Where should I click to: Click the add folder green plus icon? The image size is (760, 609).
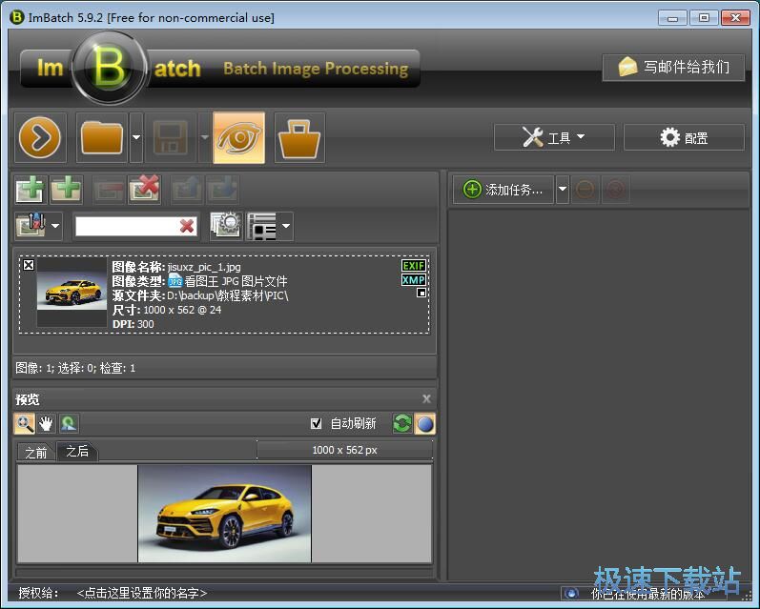(66, 189)
